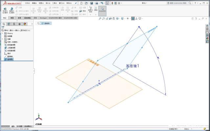Open dropdown arrow next to View Settings monitor
The height and width of the screenshot is (131, 210).
(x=142, y=19)
